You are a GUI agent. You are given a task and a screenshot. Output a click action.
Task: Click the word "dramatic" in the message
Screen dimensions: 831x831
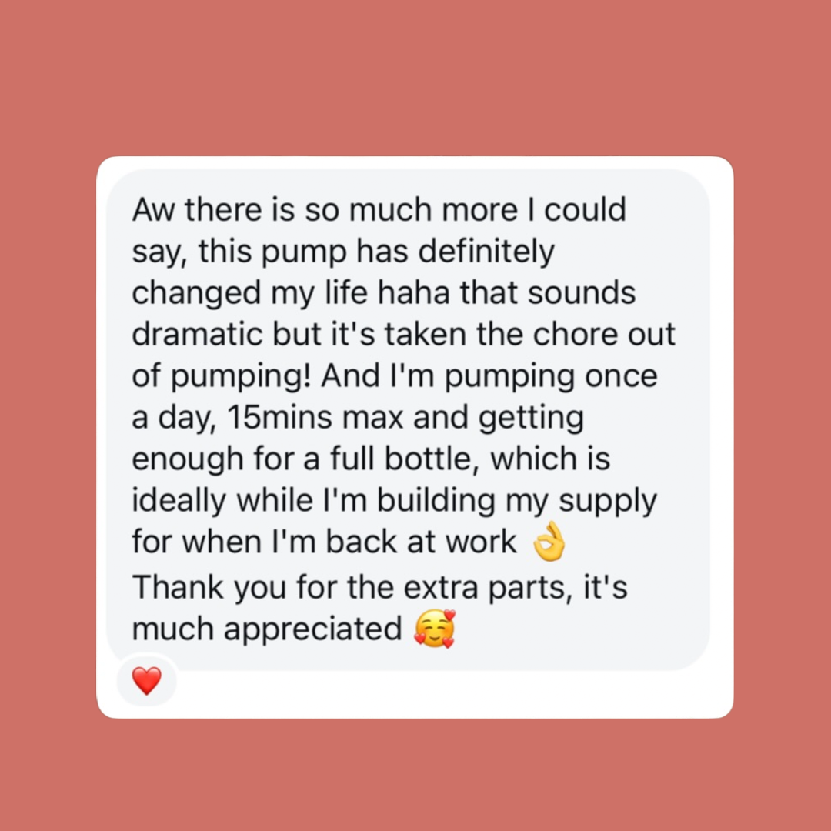point(197,334)
